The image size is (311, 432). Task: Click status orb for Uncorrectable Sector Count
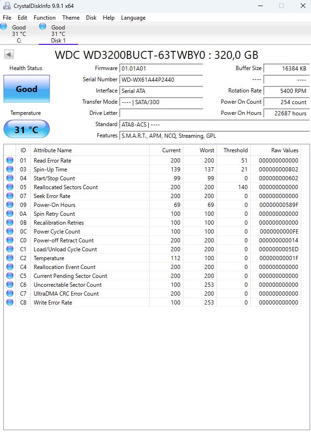pos(10,284)
